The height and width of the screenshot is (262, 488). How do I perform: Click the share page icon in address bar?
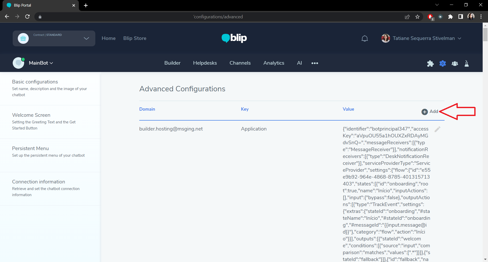point(407,17)
